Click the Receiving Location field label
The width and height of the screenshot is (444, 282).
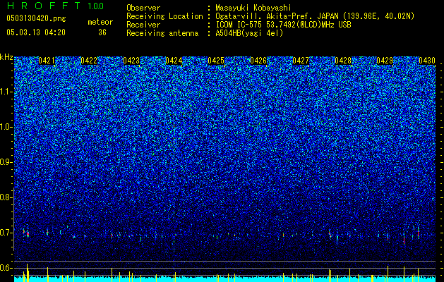click(164, 16)
